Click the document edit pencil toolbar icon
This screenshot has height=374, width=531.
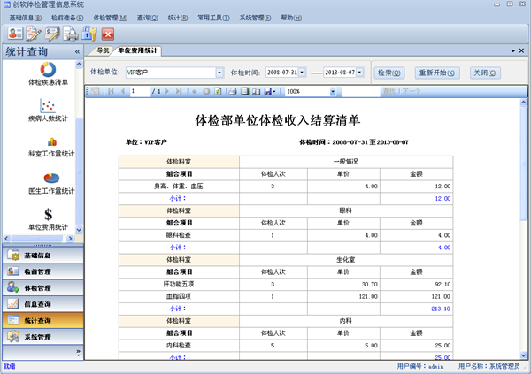pos(34,34)
